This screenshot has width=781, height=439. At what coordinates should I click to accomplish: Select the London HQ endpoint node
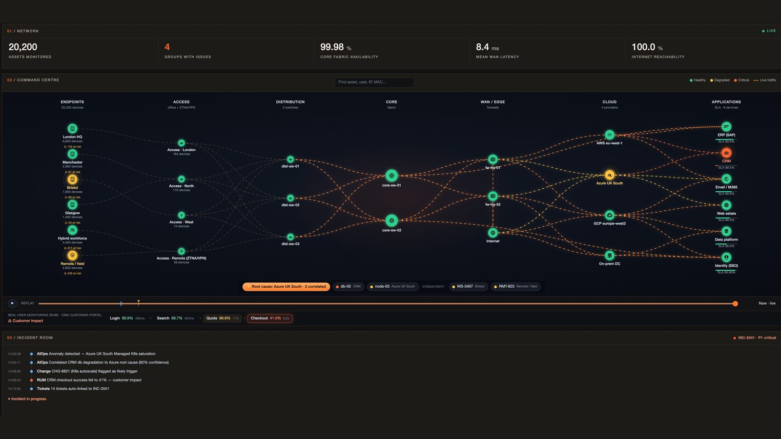(72, 129)
